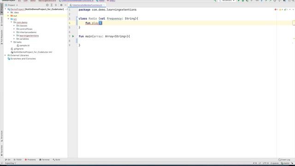The height and width of the screenshot is (166, 295).
Task: Click the collapse all icon in Project panel header
Action: click(x=56, y=5)
